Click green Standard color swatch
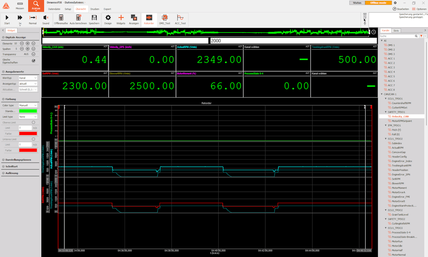 (28, 111)
